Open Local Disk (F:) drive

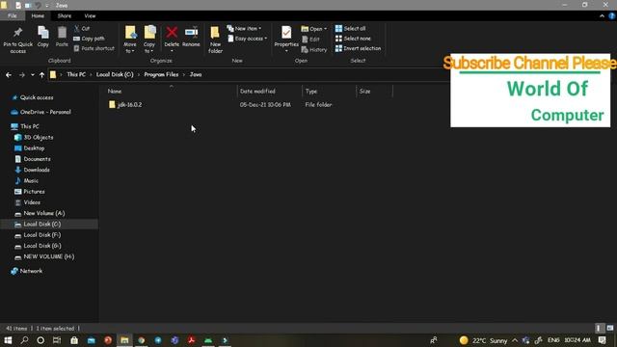point(38,235)
